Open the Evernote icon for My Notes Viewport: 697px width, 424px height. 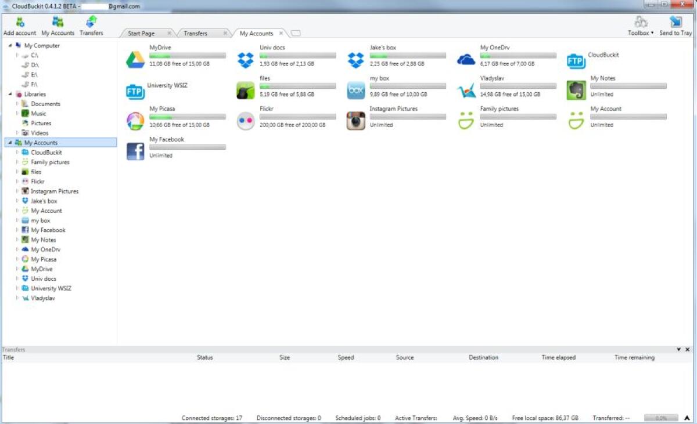point(576,90)
